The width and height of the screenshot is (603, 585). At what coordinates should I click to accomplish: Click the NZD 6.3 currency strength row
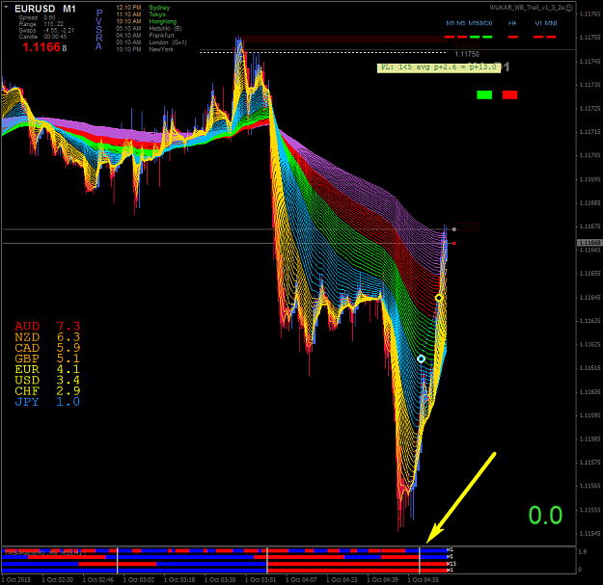[x=47, y=337]
